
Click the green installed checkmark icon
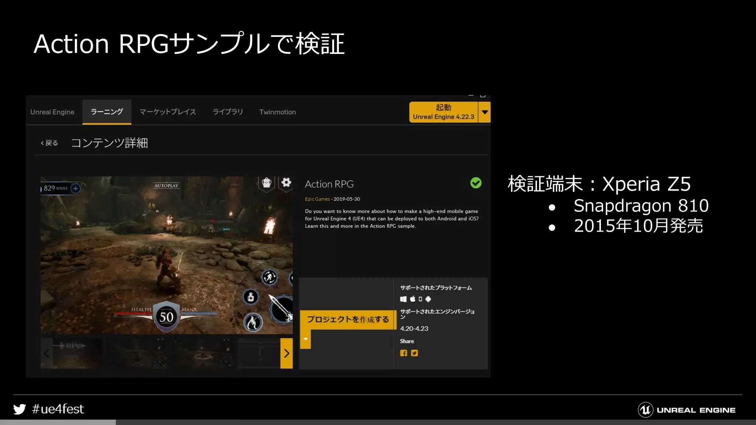point(476,183)
